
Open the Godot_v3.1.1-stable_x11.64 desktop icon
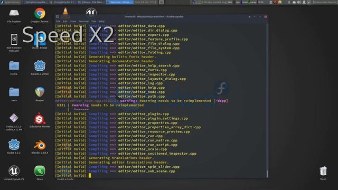tap(14, 118)
